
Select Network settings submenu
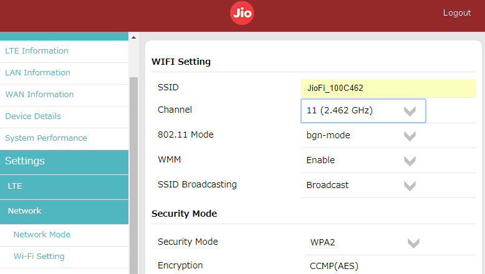(24, 211)
